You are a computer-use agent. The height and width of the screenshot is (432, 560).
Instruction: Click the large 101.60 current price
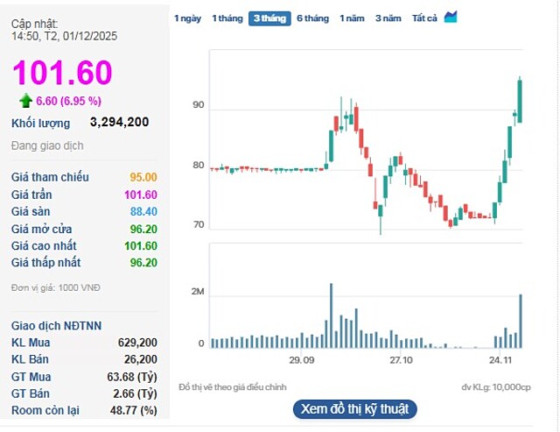tap(62, 73)
